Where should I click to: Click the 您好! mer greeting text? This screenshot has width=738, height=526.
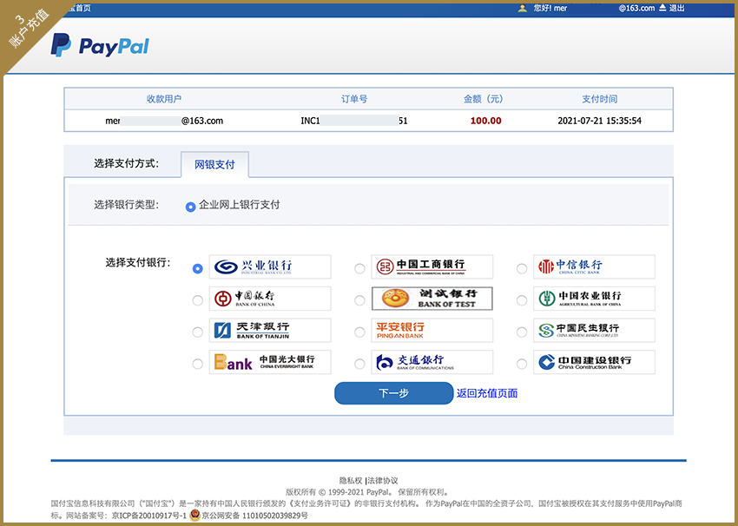[550, 8]
